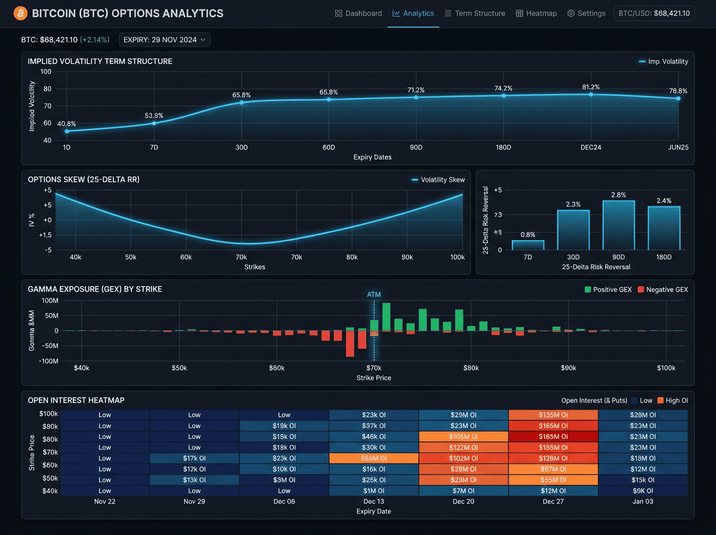
Task: Select the 74.2% data point at 180D
Action: (x=504, y=96)
